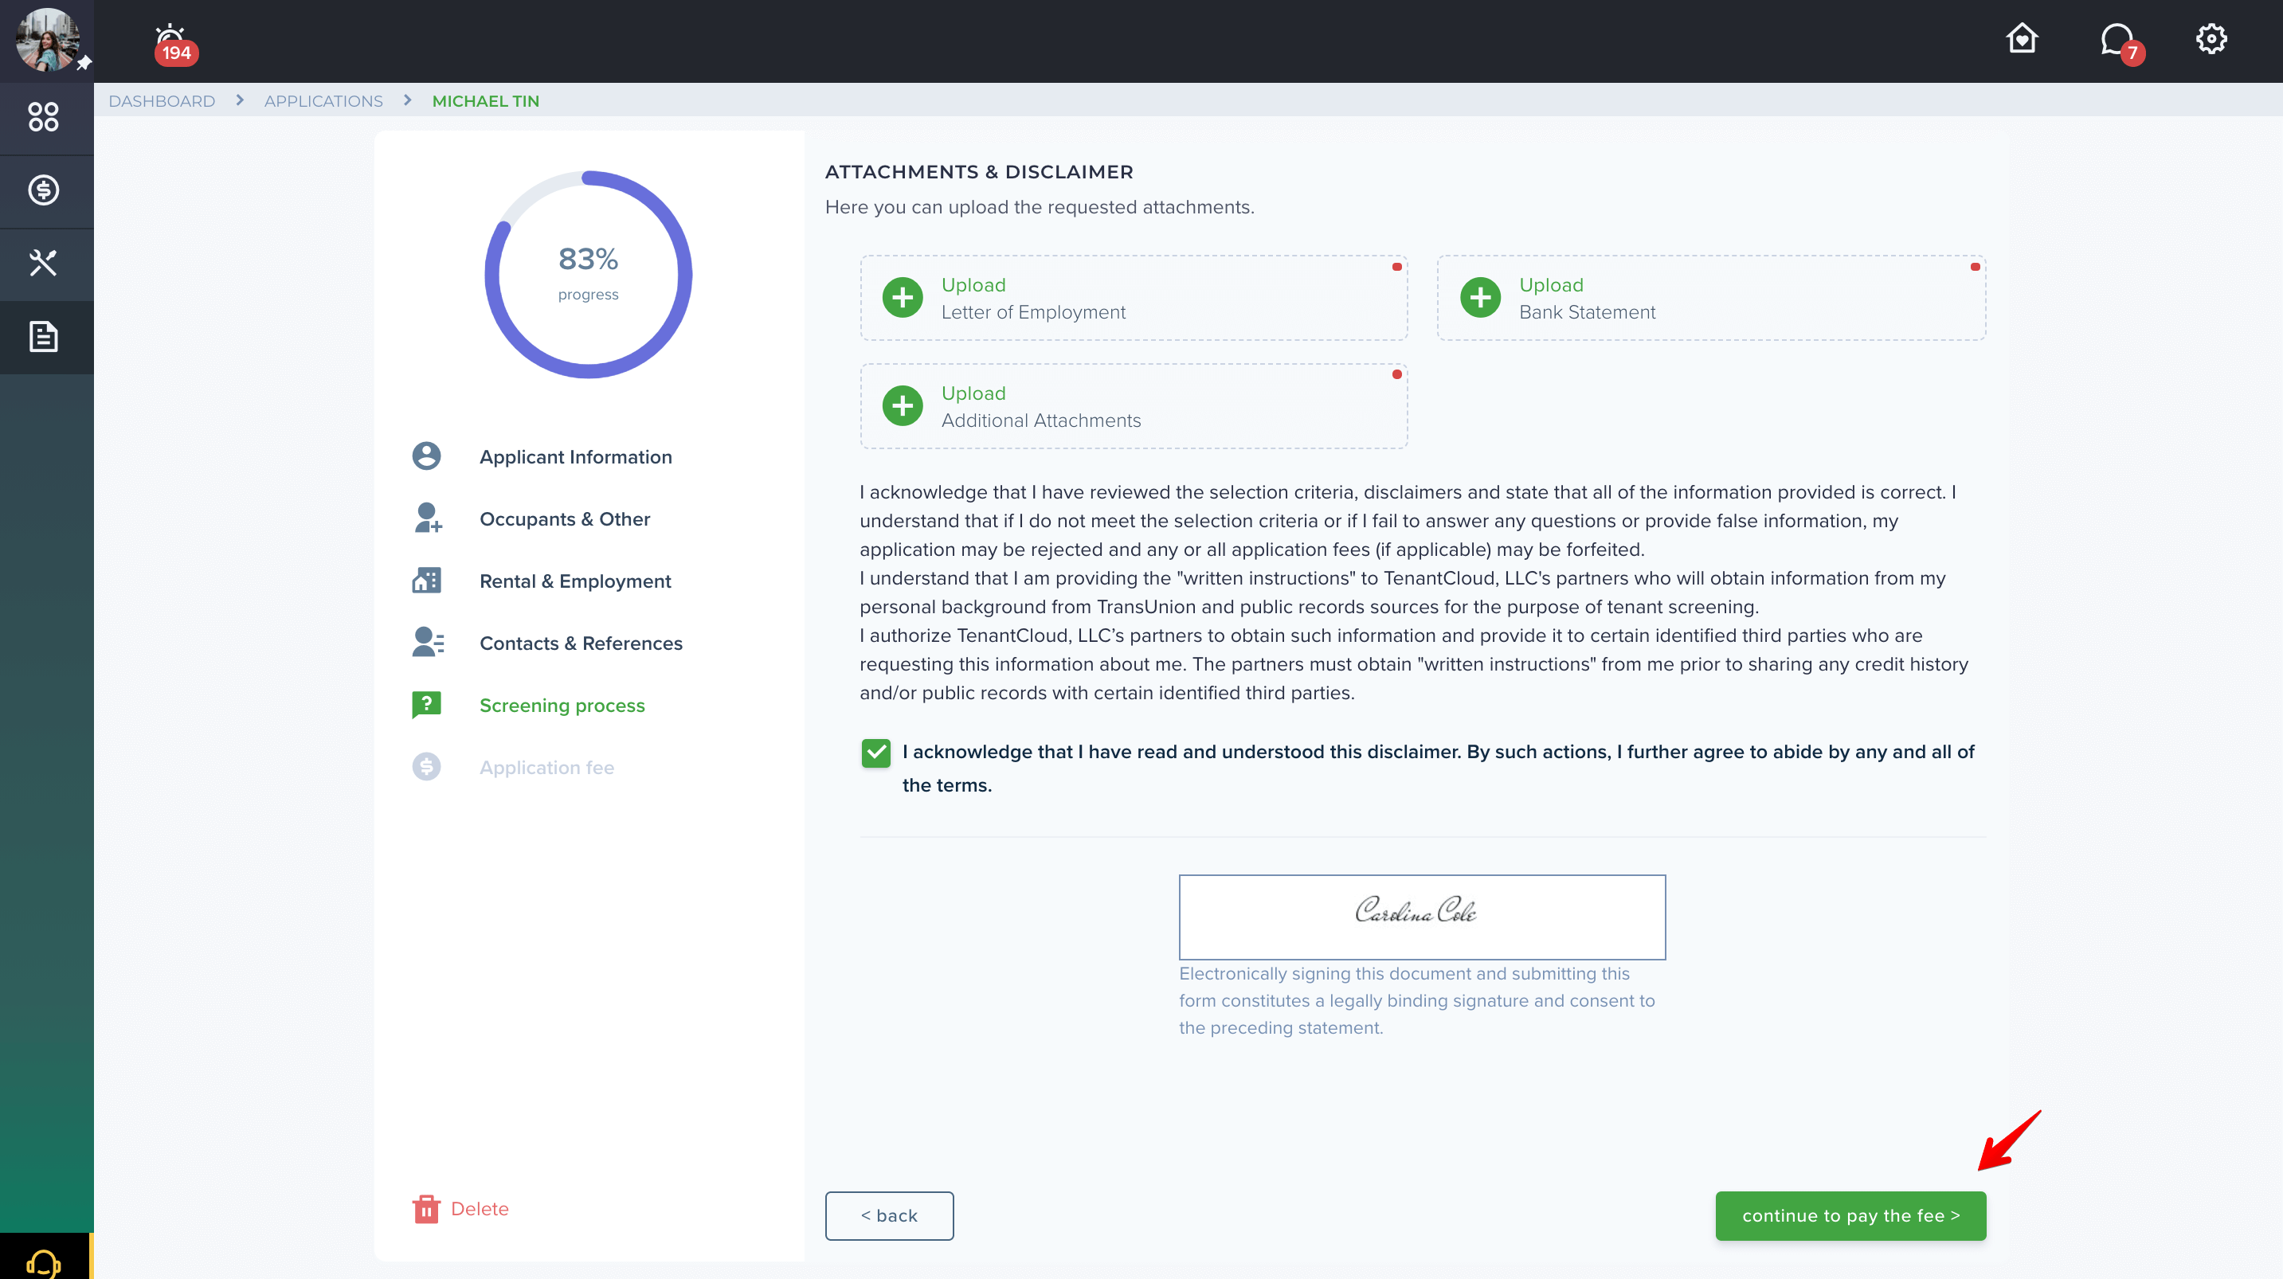Click the pin icon beside the avatar

pos(84,63)
